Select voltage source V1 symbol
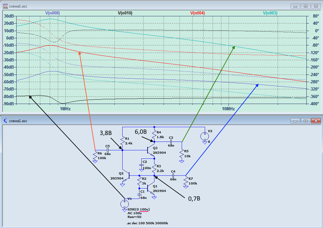 125,204
